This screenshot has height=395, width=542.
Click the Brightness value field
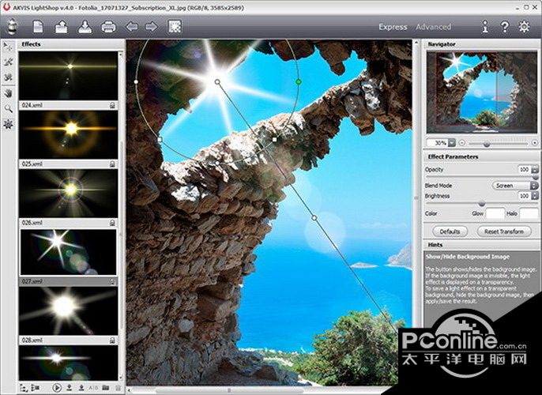pyautogui.click(x=525, y=196)
